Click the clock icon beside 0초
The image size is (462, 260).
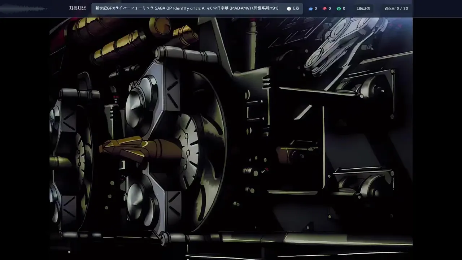(289, 9)
